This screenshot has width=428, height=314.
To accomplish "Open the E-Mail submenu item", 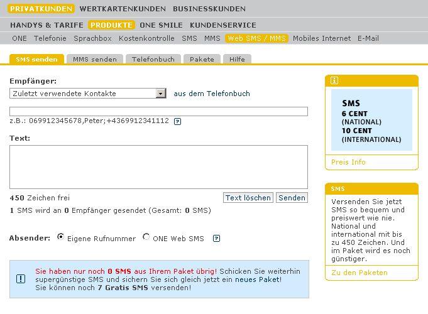I will coord(368,38).
